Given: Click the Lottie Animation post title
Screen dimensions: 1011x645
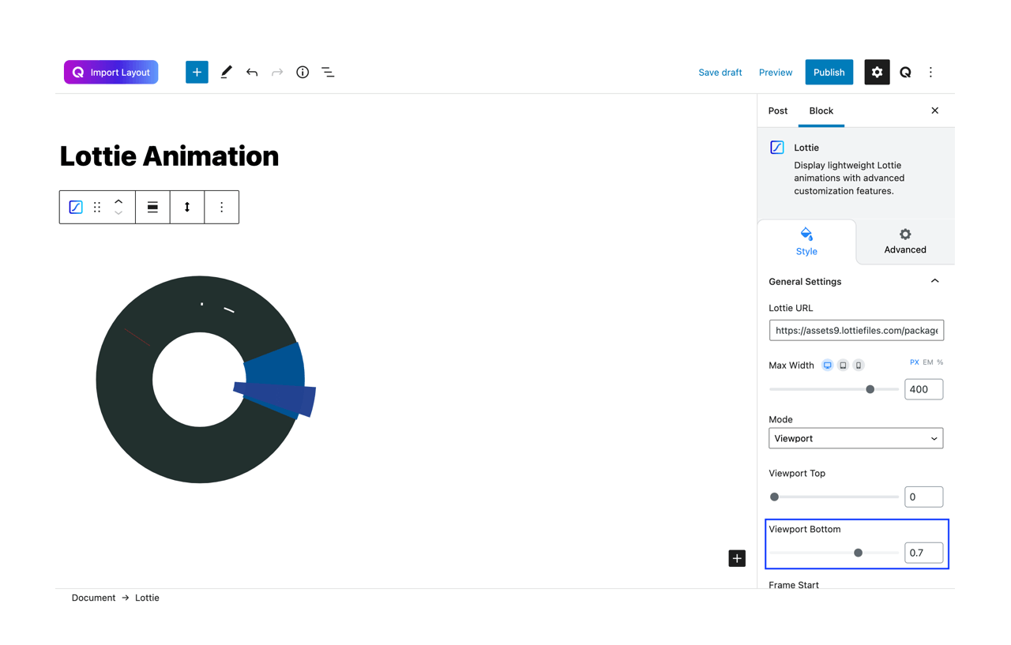Looking at the screenshot, I should click(169, 156).
